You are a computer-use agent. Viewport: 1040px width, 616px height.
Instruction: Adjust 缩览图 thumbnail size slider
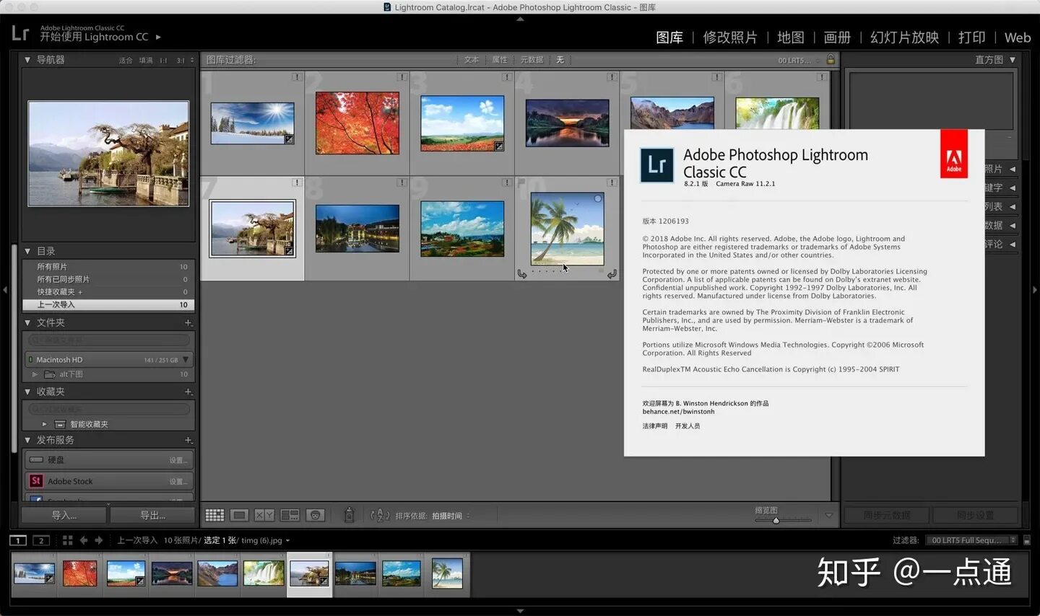776,520
